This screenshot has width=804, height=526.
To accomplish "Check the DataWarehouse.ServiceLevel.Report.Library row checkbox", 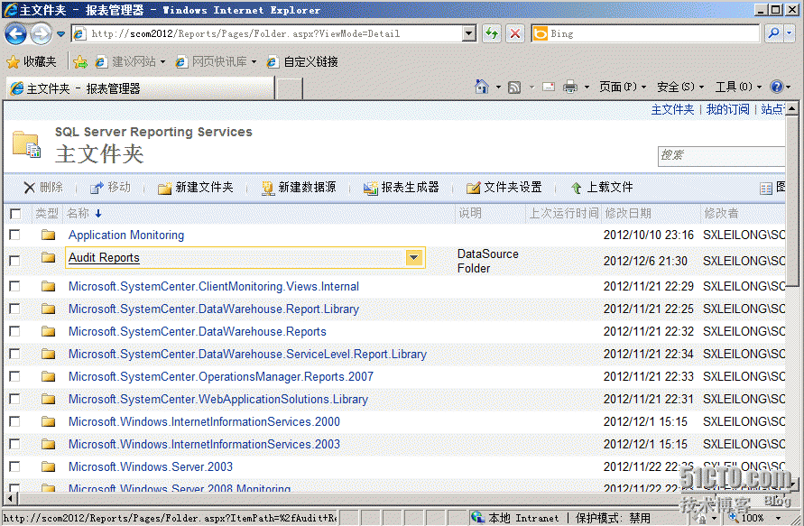I will 14,354.
